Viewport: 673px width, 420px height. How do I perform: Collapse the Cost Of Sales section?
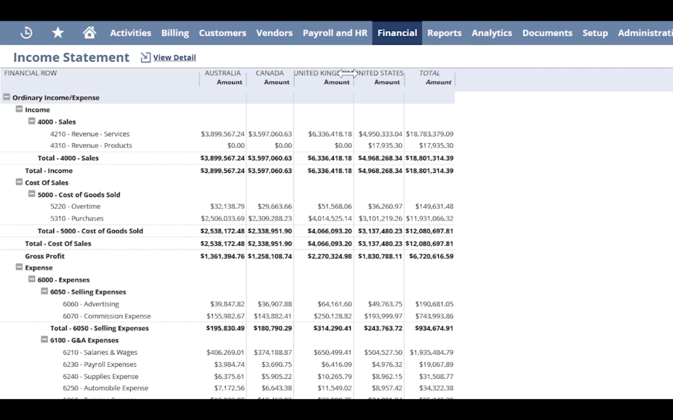[x=20, y=182]
